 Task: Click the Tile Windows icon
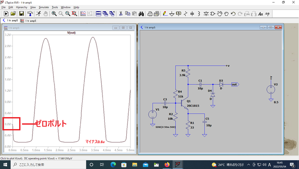coord(99,14)
